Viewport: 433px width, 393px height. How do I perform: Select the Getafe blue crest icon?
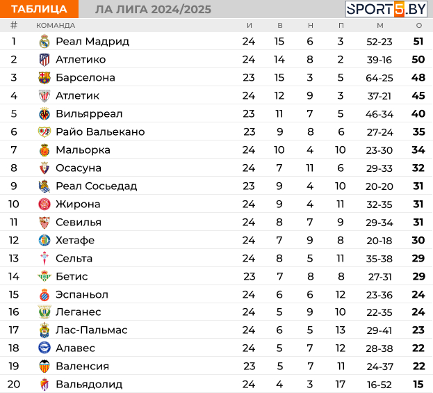[x=44, y=240]
